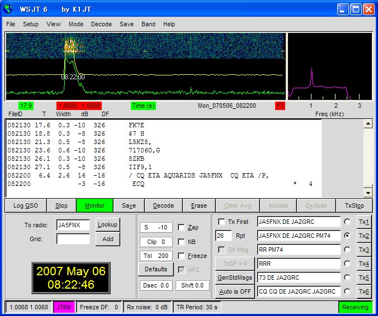Click the Dsec 0.0 control
Viewport: 378px width, 316px height.
click(x=156, y=285)
